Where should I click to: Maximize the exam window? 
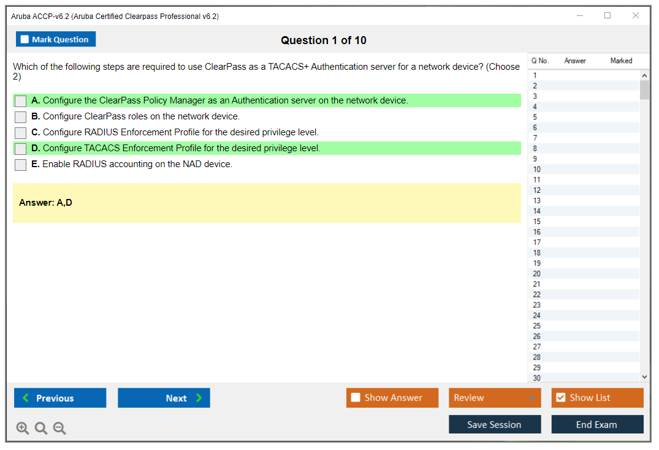coord(608,16)
